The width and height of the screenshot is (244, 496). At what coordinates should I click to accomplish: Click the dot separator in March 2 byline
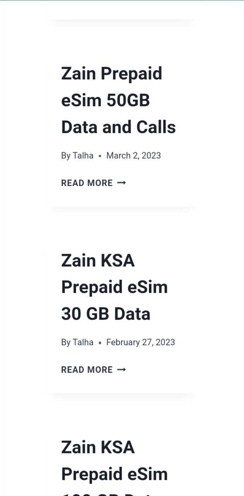pos(100,156)
